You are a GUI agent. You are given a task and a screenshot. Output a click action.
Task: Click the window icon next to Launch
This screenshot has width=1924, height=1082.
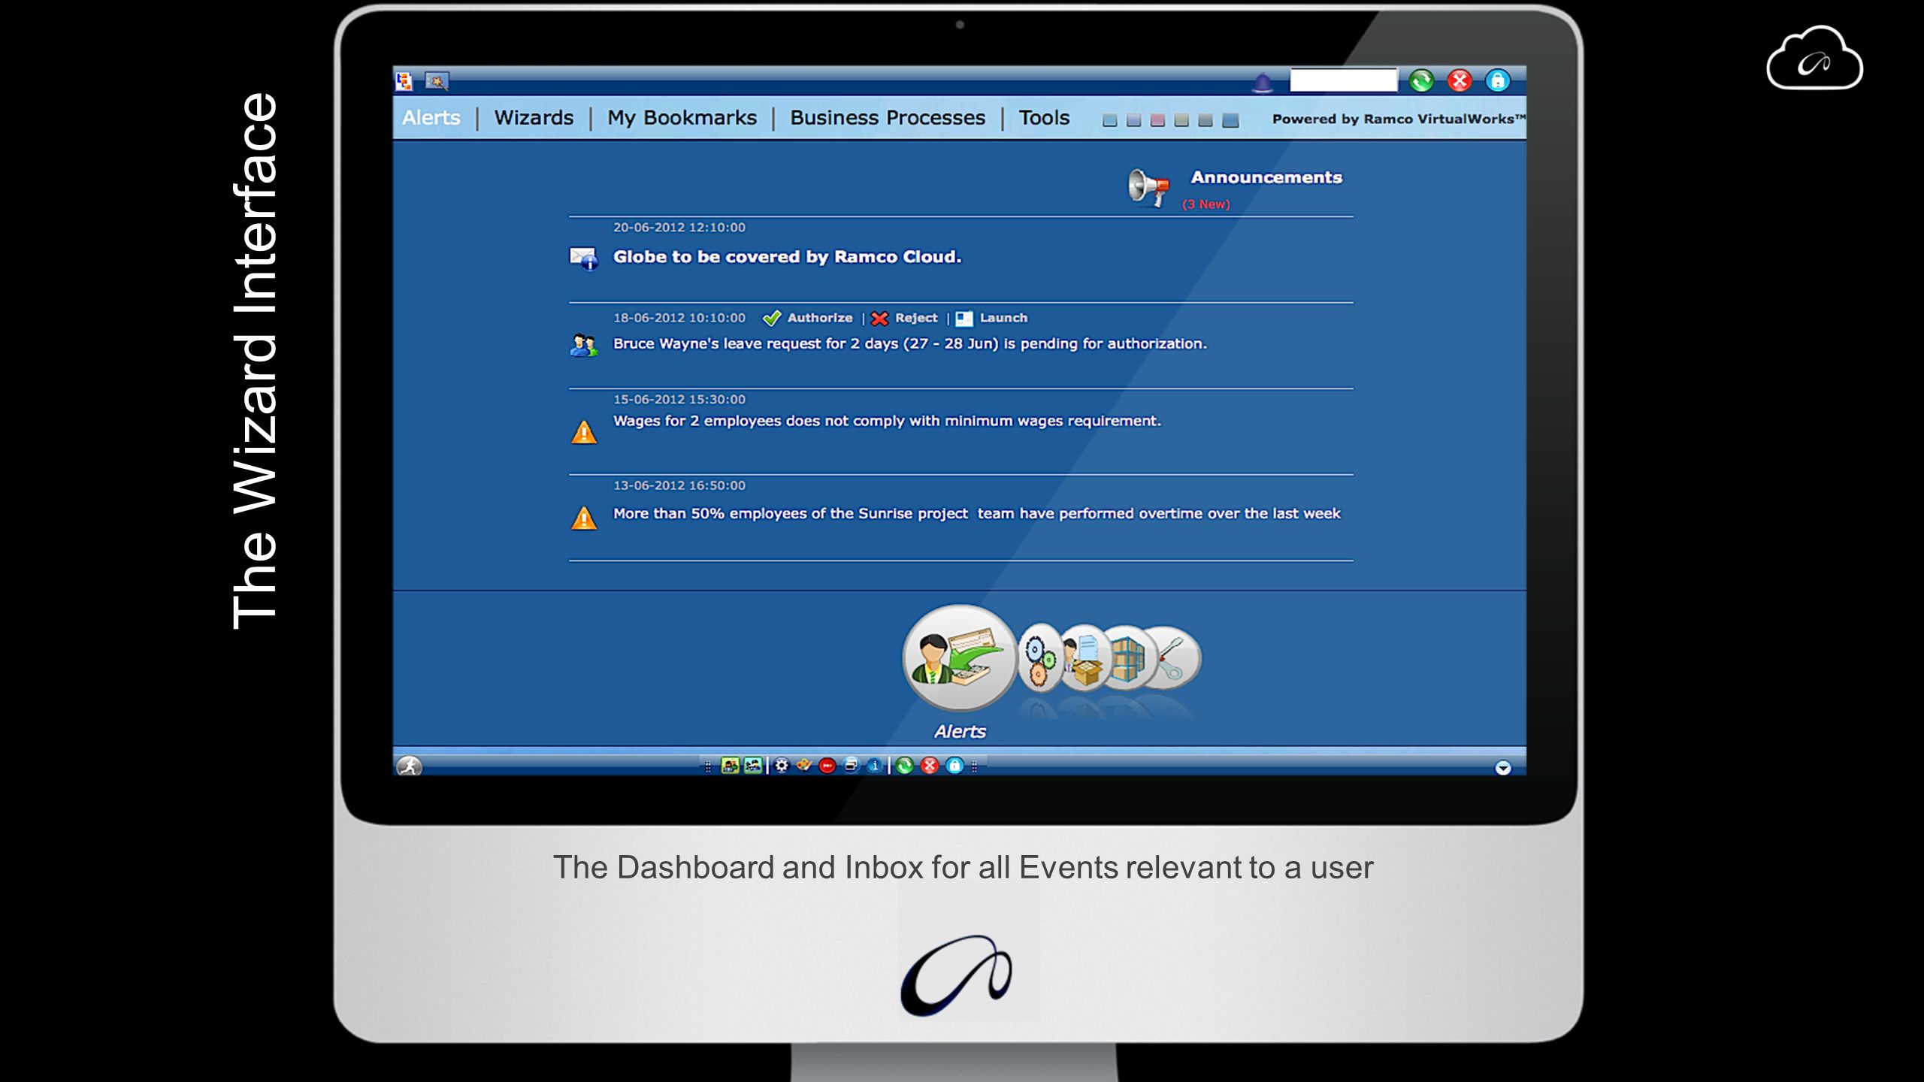click(x=964, y=319)
